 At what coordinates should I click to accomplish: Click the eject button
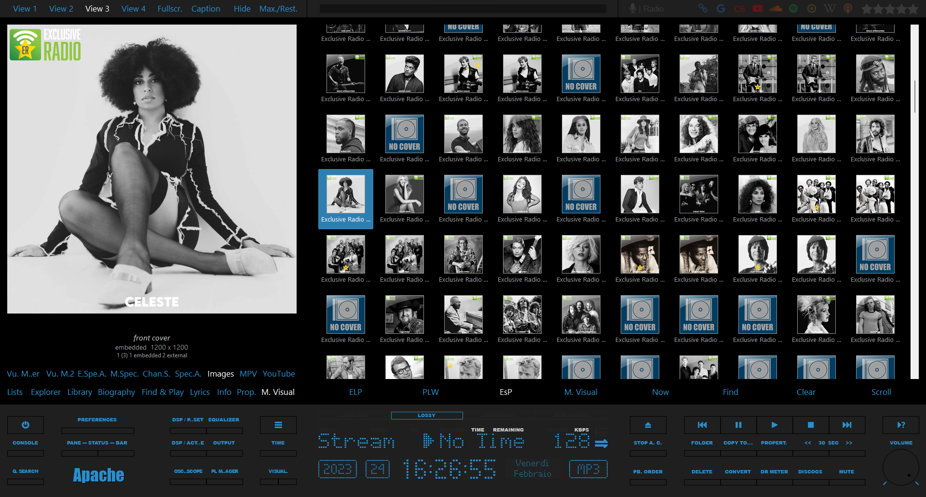point(648,425)
